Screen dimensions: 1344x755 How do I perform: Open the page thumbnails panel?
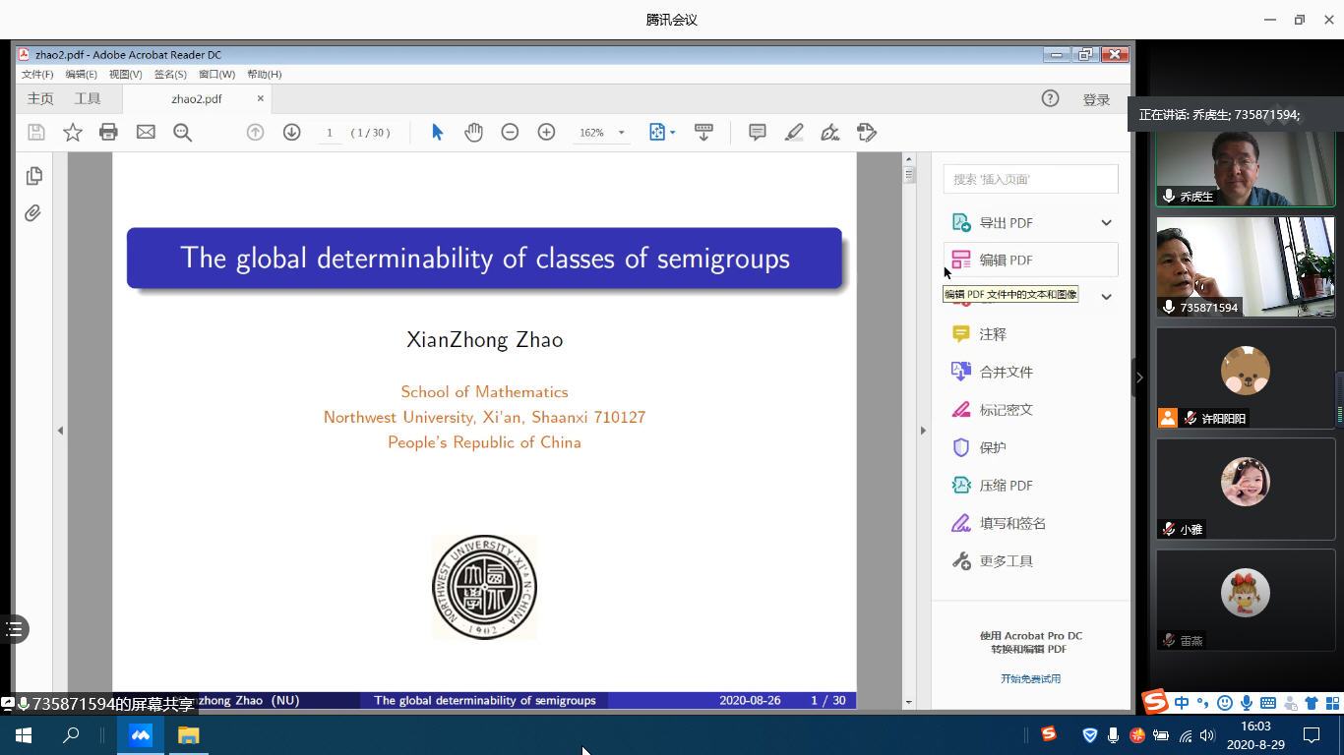coord(33,176)
